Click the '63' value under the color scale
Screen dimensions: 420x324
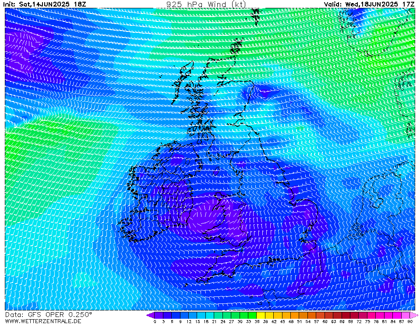click(x=333, y=321)
